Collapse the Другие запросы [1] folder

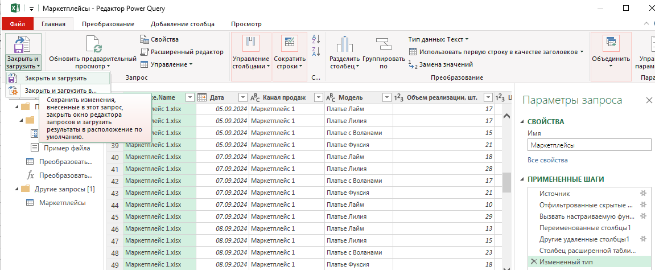[x=17, y=189]
